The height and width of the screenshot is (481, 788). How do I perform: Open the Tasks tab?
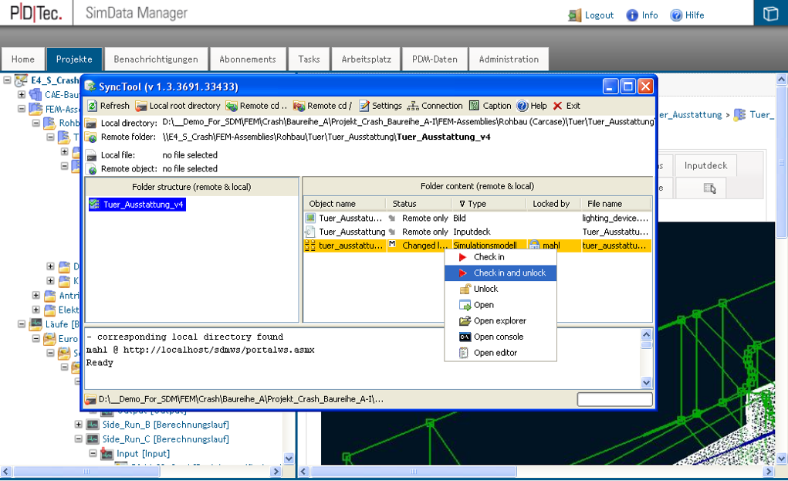point(309,59)
